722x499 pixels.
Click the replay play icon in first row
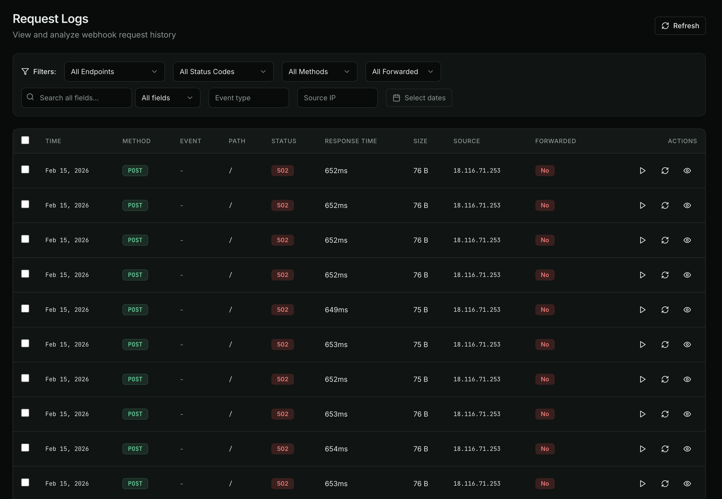[642, 171]
